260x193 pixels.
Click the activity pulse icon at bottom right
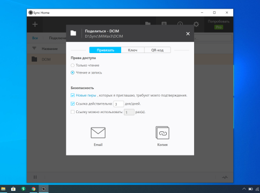click(225, 177)
